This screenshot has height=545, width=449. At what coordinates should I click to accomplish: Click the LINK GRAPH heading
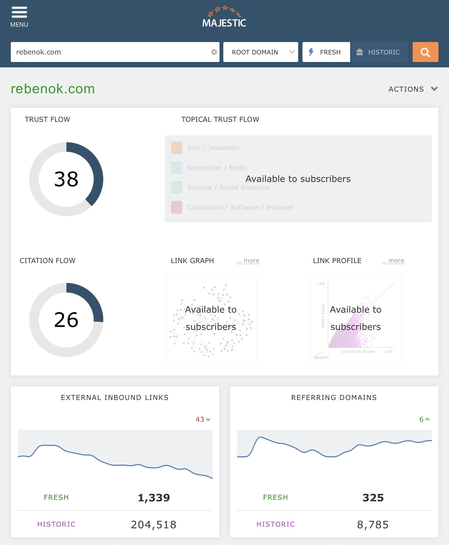pos(192,261)
